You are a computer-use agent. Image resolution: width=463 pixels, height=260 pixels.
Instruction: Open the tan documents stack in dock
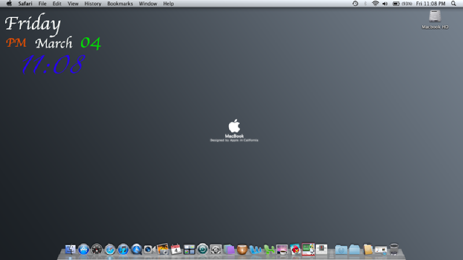coord(368,250)
